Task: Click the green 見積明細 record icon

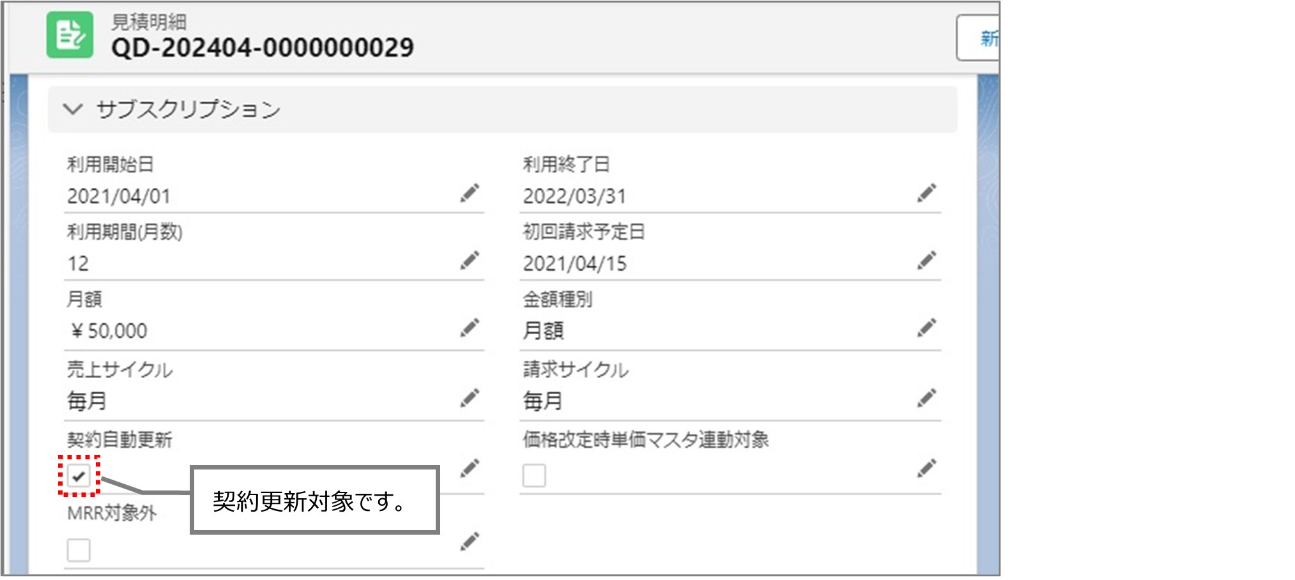Action: point(70,35)
